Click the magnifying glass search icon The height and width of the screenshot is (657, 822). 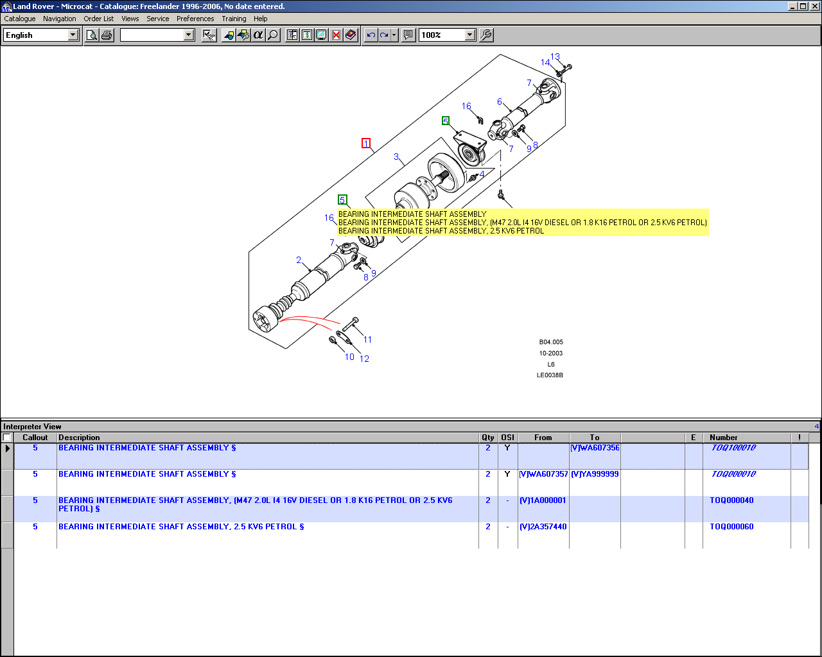point(273,35)
